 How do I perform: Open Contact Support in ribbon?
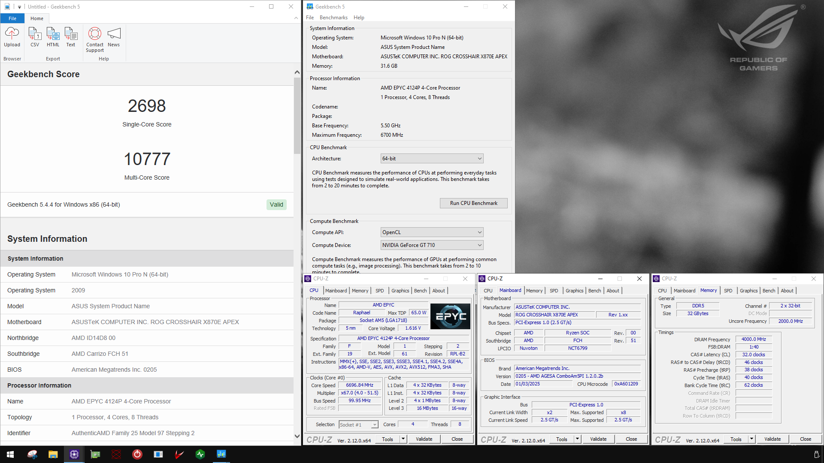[95, 39]
